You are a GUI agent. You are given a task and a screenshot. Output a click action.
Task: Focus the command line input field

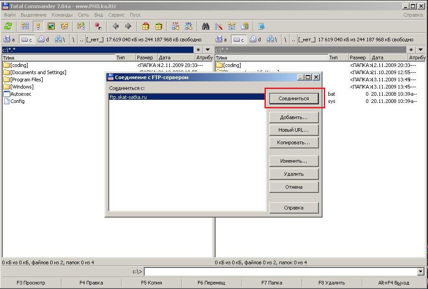(281, 271)
